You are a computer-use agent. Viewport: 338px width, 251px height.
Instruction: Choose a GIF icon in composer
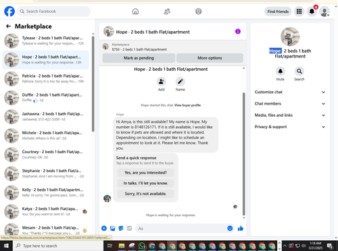point(129,228)
